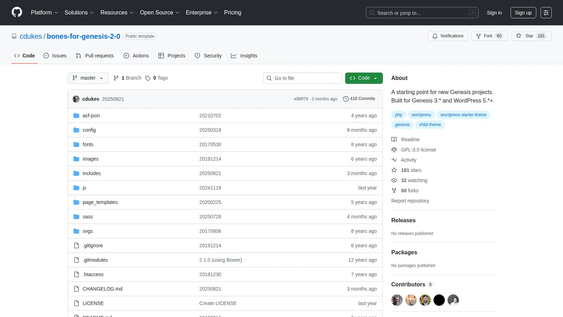The width and height of the screenshot is (563, 317).
Task: Click the includes folder icon
Action: coord(76,173)
